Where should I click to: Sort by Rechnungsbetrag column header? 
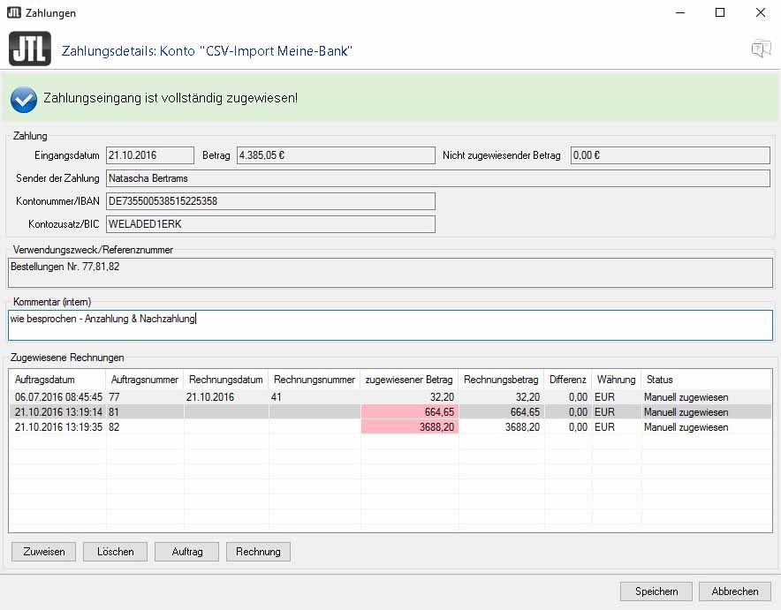[x=499, y=380]
